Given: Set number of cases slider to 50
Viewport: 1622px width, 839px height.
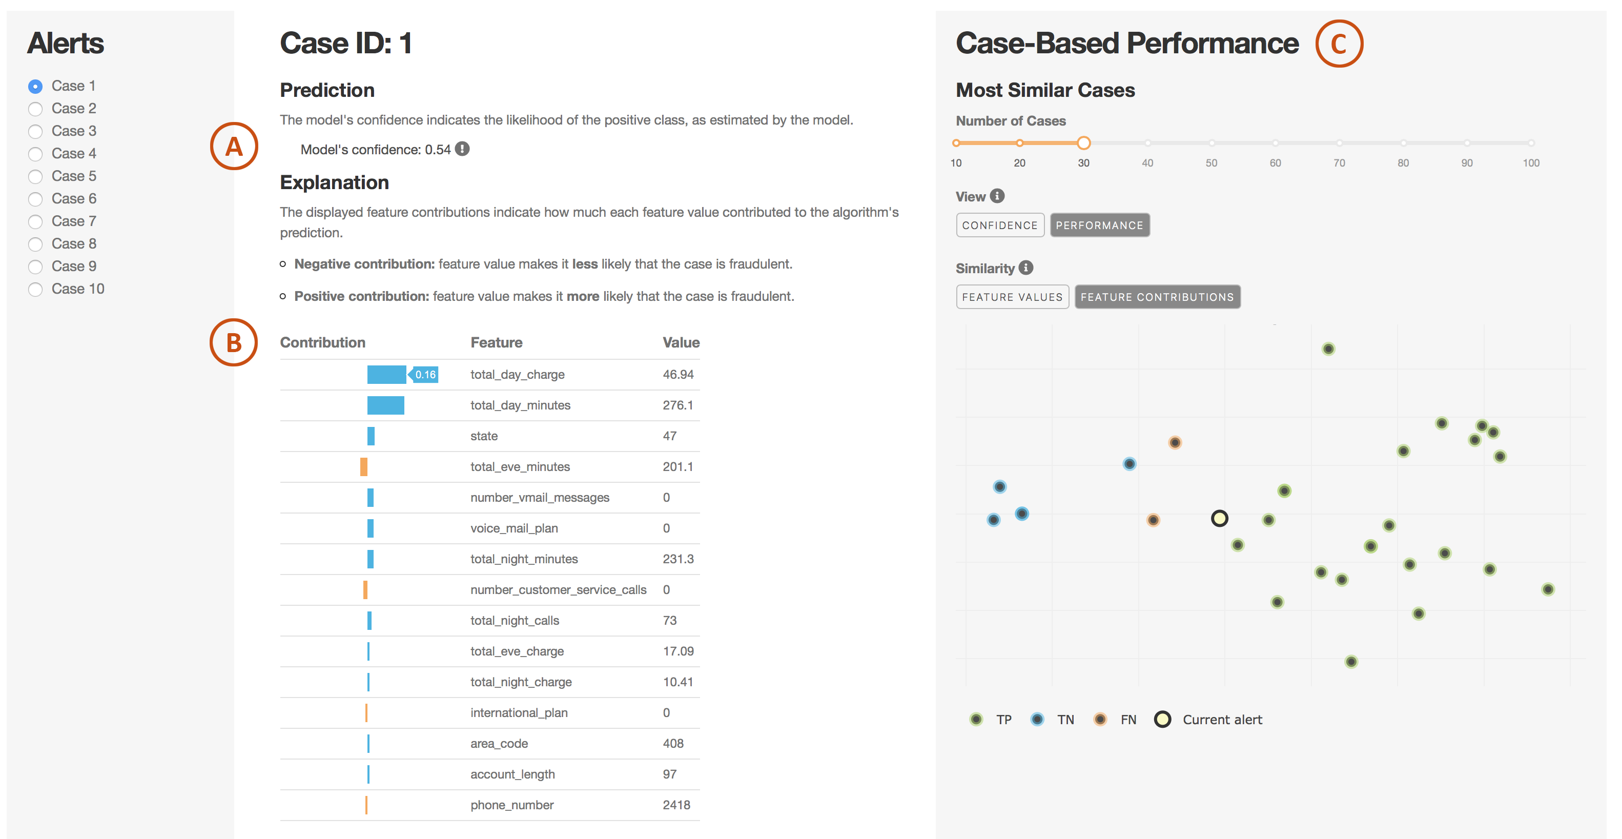Looking at the screenshot, I should click(1212, 143).
